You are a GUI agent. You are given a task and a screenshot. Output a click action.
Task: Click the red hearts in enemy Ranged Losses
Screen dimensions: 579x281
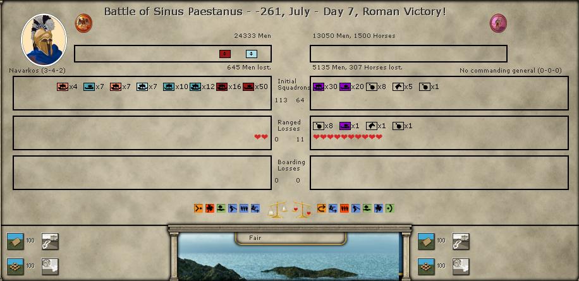click(348, 137)
